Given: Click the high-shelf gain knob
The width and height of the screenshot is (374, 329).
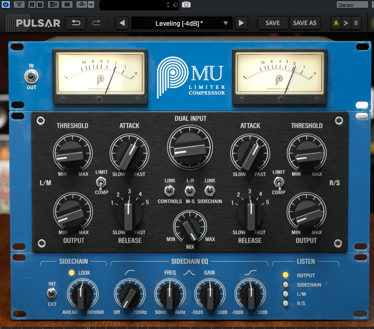Looking at the screenshot, I should coord(250,294).
